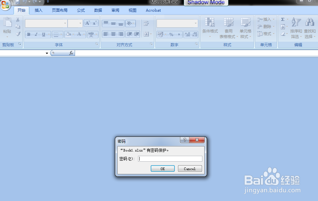Open the 字体 dialog launcher

pyautogui.click(x=97, y=44)
